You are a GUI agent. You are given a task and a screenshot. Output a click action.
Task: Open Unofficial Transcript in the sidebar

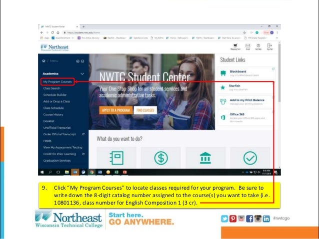[57, 128]
